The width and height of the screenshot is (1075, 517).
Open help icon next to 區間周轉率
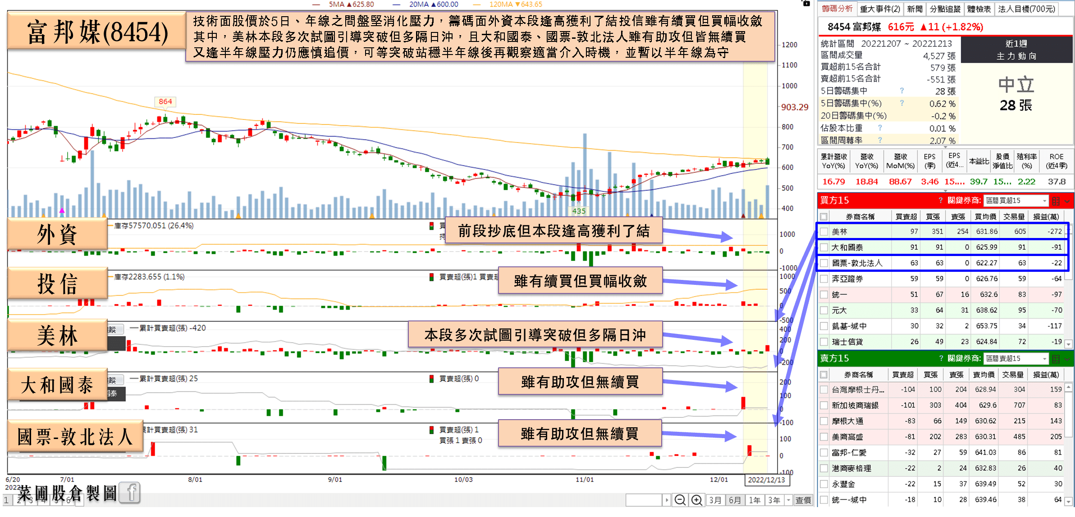(x=879, y=140)
